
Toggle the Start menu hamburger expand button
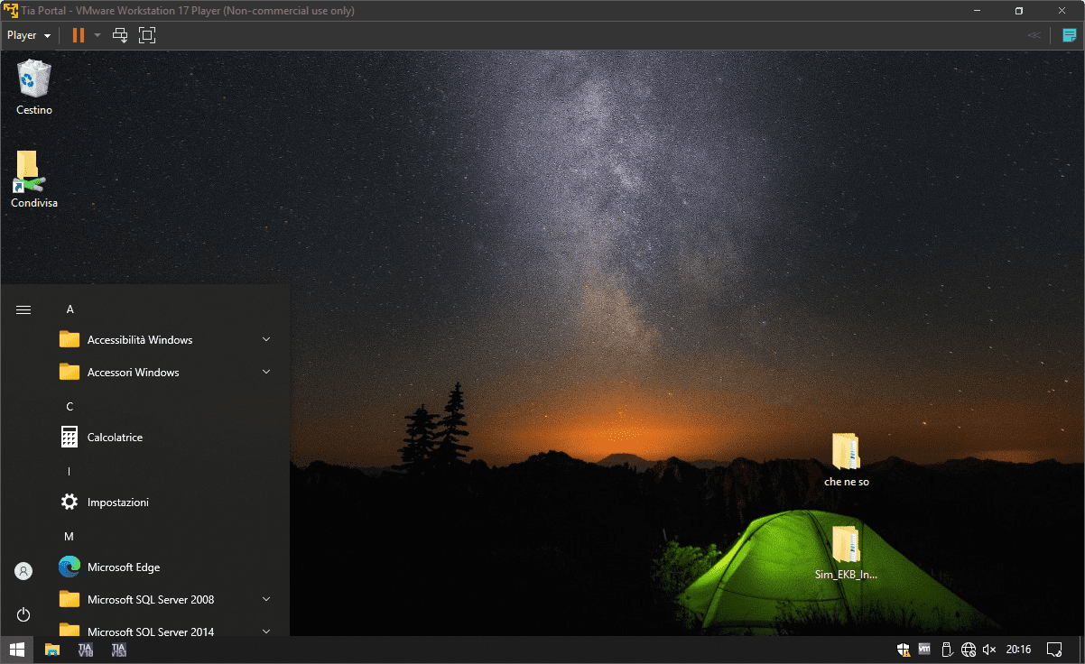[23, 309]
